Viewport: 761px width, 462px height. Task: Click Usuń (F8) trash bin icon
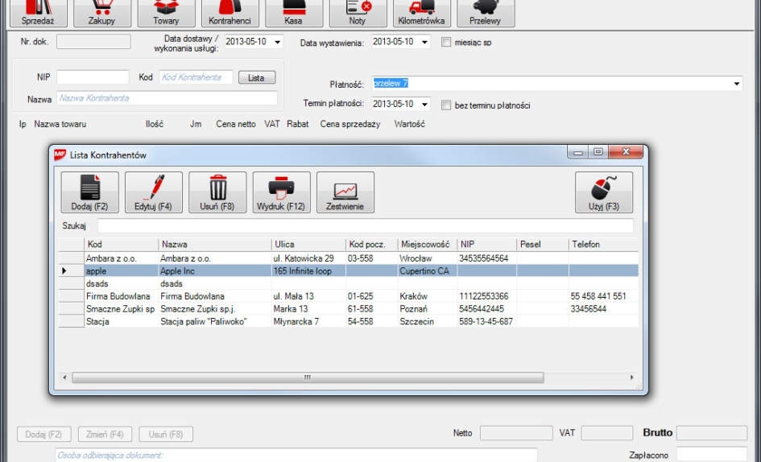[x=217, y=192]
